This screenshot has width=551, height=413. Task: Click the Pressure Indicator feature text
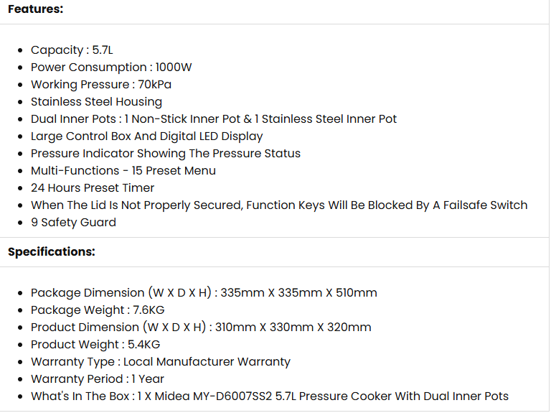click(166, 154)
